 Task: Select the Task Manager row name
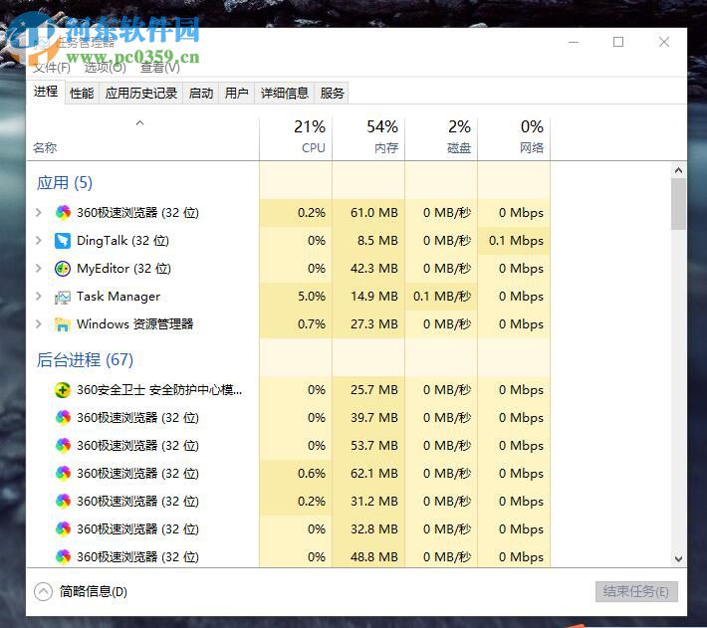click(118, 297)
